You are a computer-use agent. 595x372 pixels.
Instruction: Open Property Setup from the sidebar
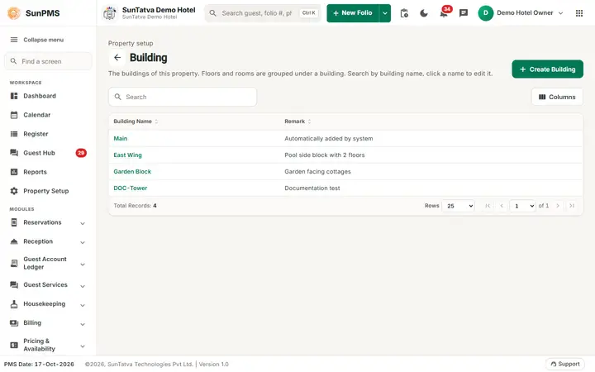pos(48,191)
